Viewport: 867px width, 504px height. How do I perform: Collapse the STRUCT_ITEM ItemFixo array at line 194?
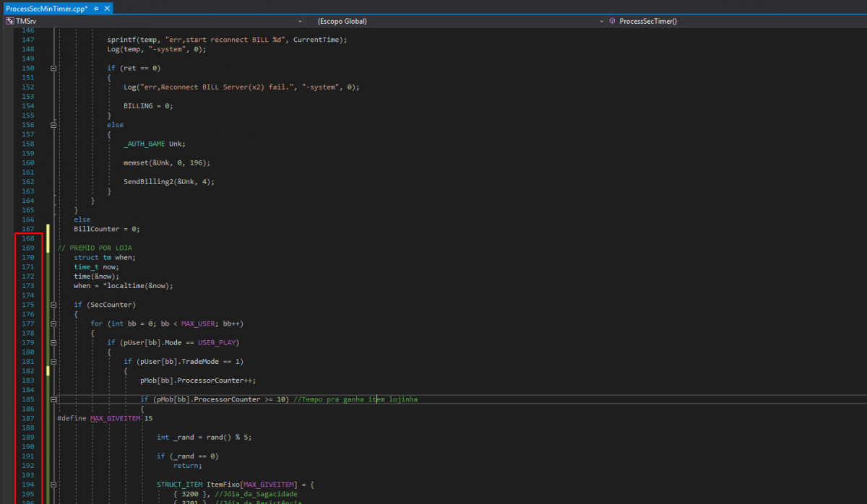click(53, 485)
